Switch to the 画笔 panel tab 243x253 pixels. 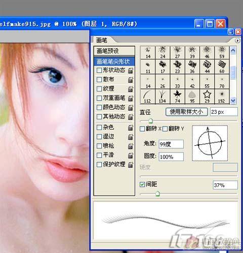coord(102,40)
